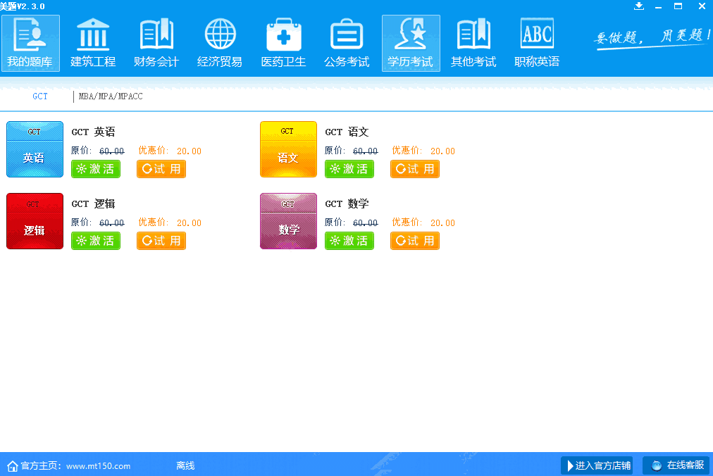Image resolution: width=713 pixels, height=476 pixels.
Task: Select the 公务考试 briefcase icon
Action: coord(347,43)
